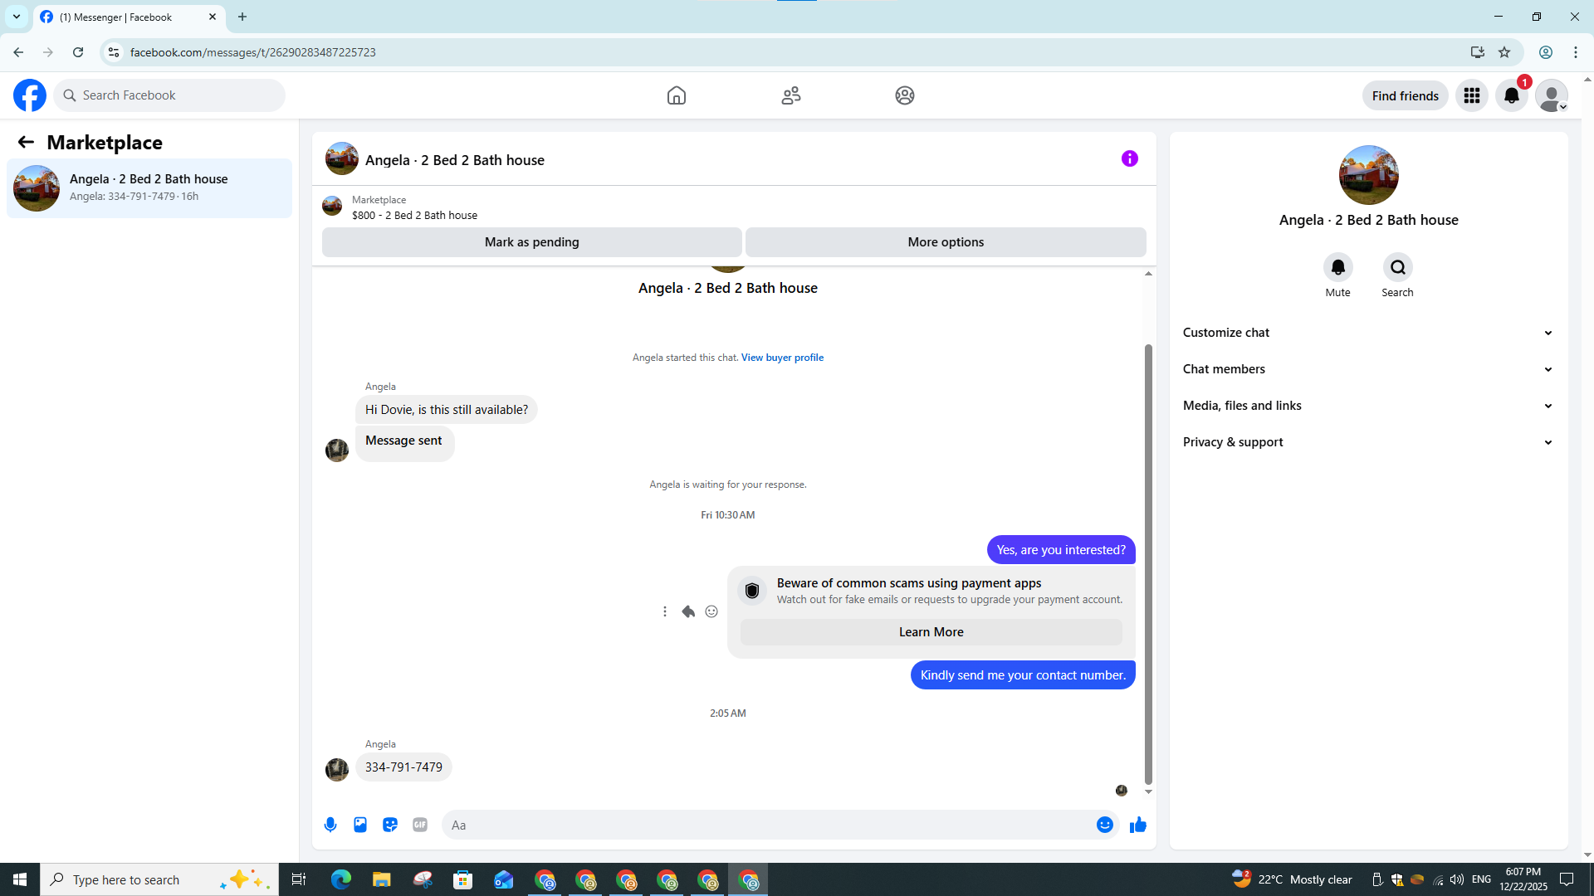
Task: Open the Facebook notifications bell
Action: coord(1511,95)
